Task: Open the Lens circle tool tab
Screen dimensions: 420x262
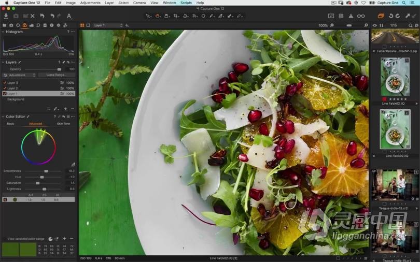Action: pyautogui.click(x=18, y=25)
